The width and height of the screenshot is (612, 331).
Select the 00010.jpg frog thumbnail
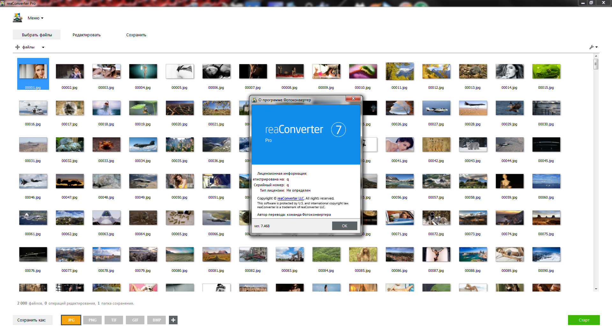click(x=363, y=71)
